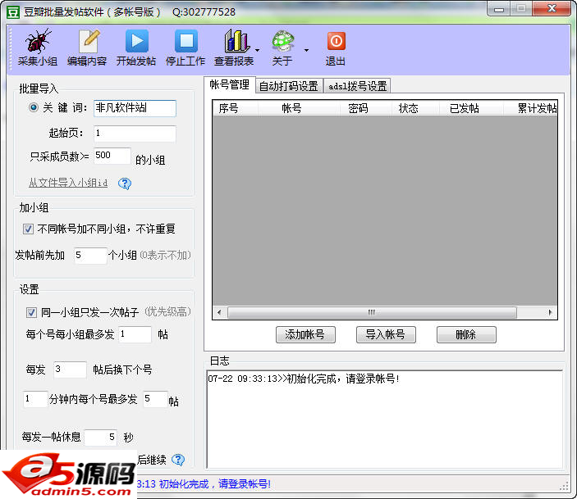
Task: Click account table scroll right arrow
Action: click(550, 313)
